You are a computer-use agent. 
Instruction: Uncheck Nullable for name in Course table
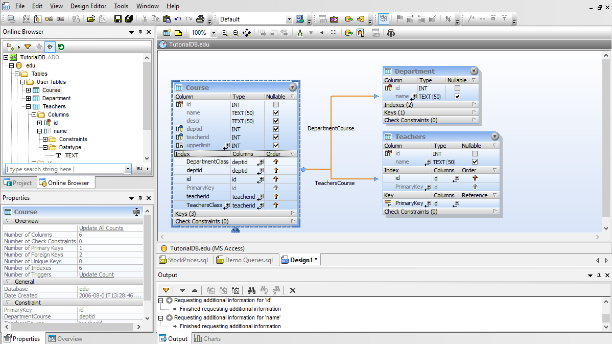tap(275, 112)
